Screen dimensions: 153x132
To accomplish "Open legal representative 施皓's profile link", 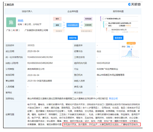I will pos(21,20).
